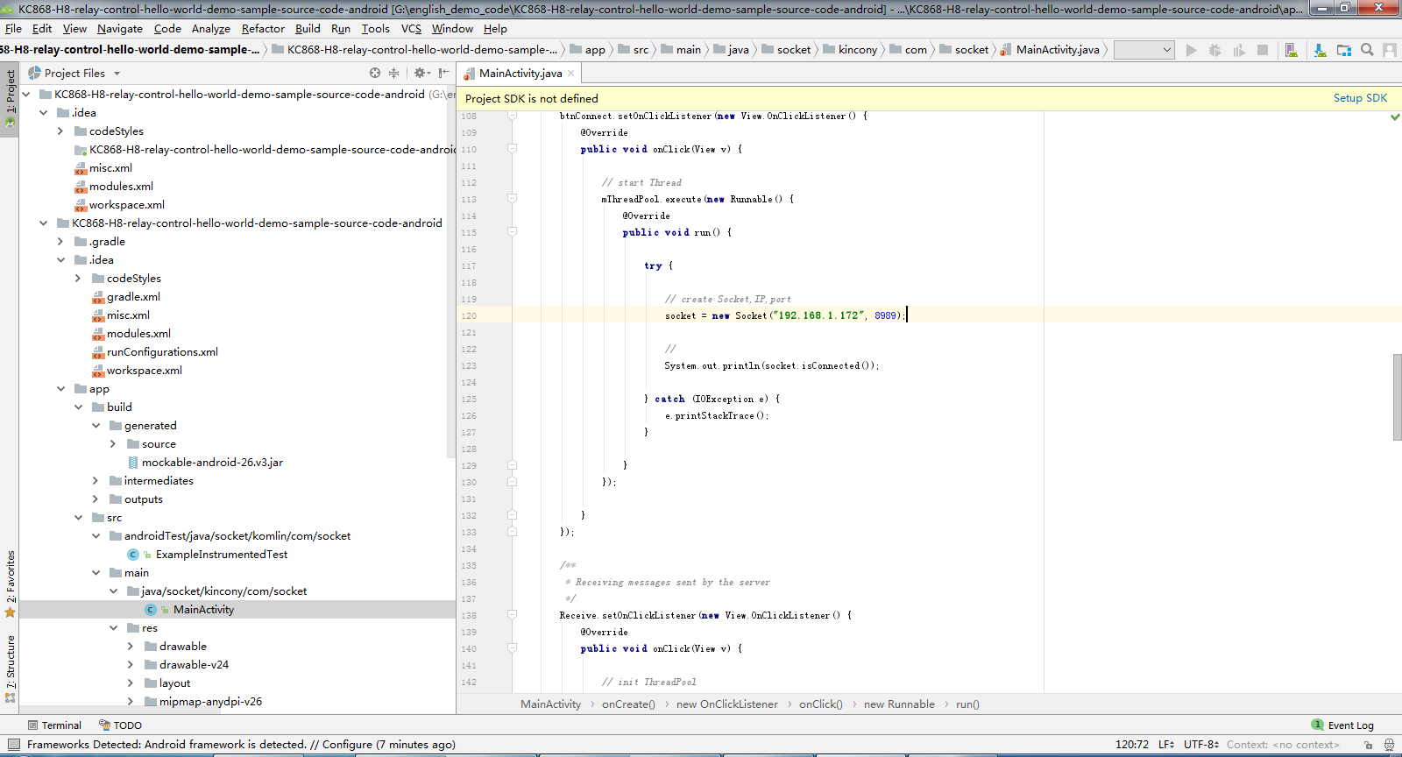Click the editor vertical scrollbar thumb

1397,396
